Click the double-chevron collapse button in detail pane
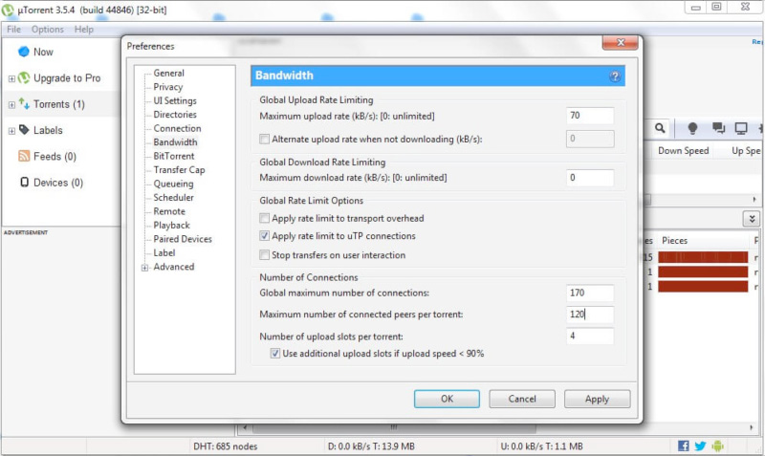The image size is (765, 456). point(752,219)
